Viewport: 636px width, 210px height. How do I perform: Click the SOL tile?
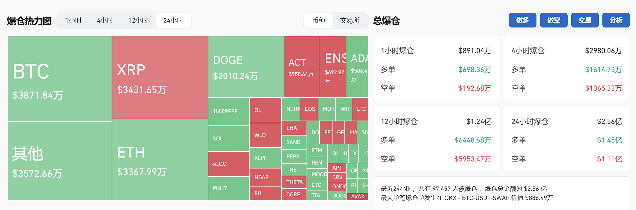229,139
